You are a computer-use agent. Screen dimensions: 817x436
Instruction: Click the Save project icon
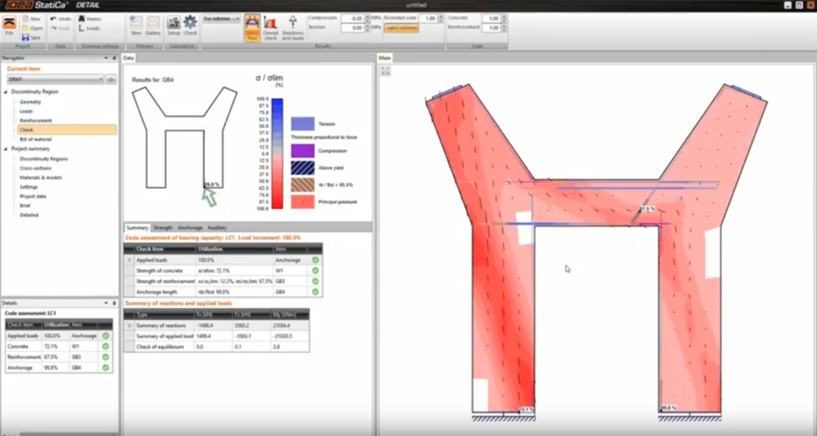tap(31, 37)
